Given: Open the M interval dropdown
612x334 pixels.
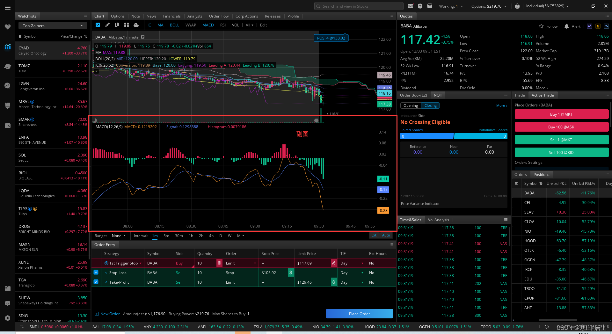Looking at the screenshot, I should tap(240, 236).
